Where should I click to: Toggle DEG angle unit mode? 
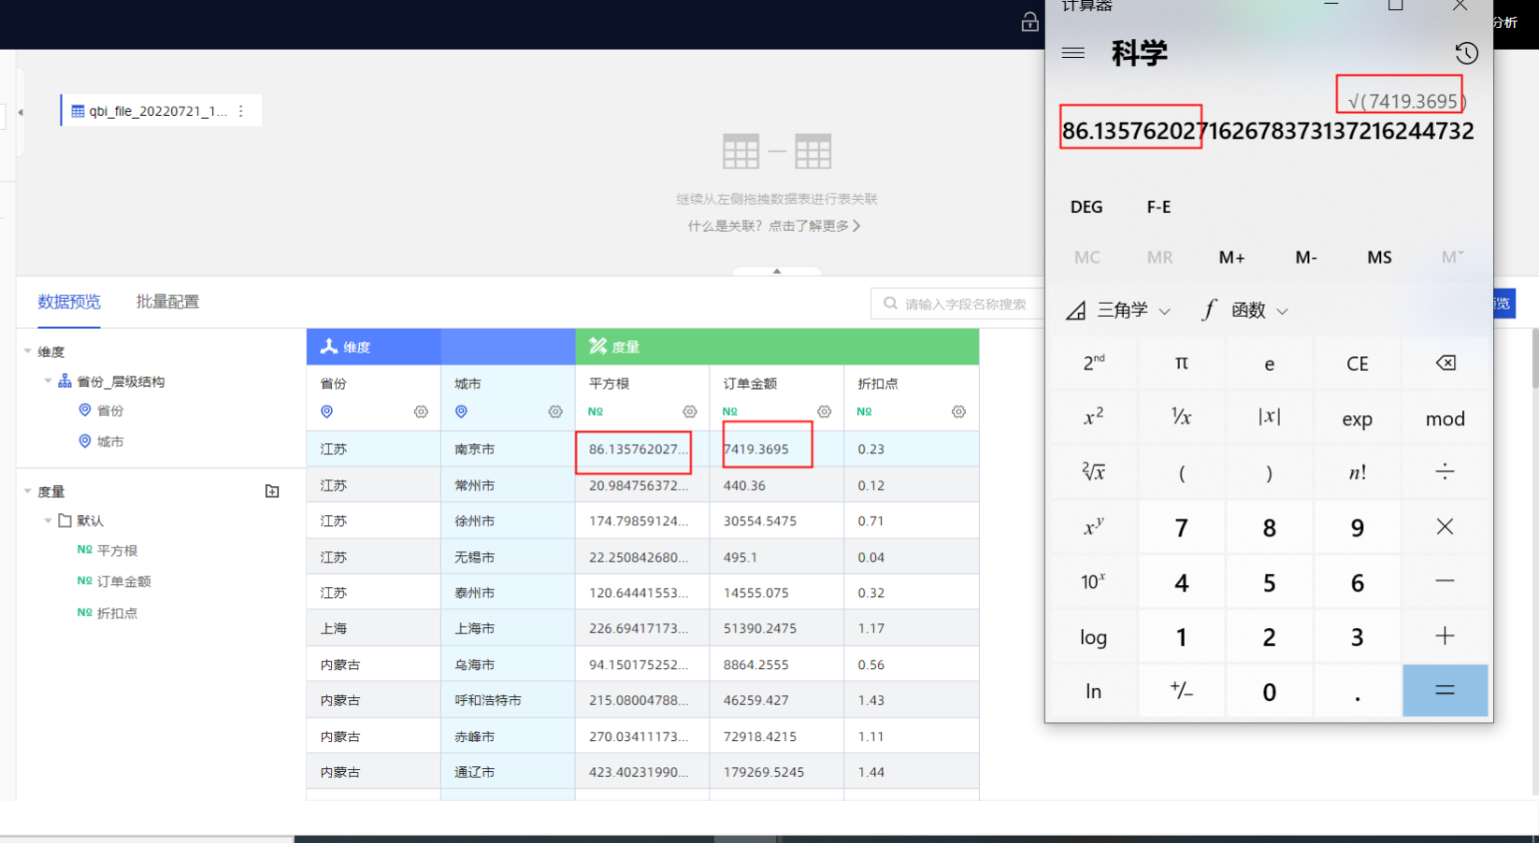(x=1086, y=207)
